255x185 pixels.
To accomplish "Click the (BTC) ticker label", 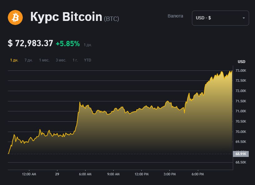I will point(111,18).
